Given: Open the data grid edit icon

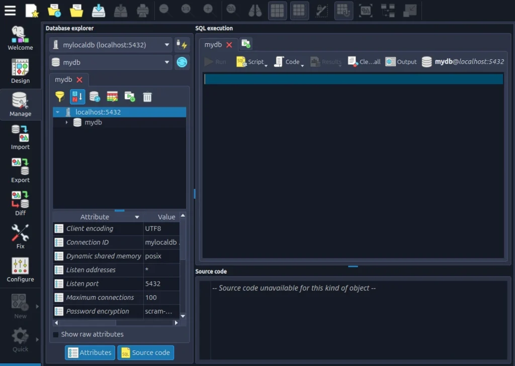Looking at the screenshot, I should tap(112, 97).
